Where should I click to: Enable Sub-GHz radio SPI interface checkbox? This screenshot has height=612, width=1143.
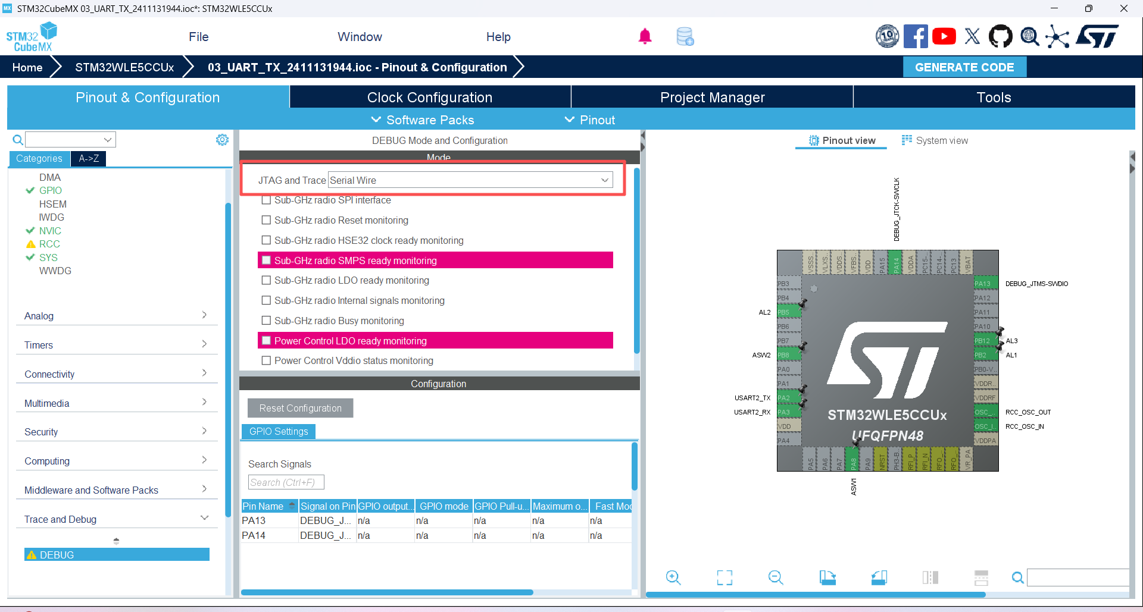pyautogui.click(x=266, y=200)
